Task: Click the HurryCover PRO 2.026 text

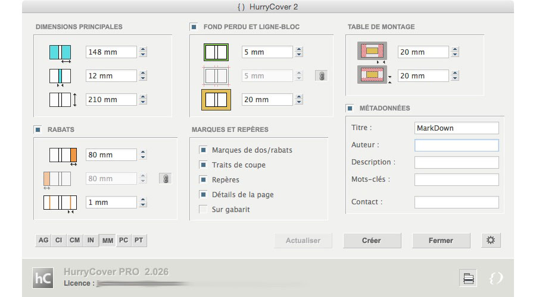Action: click(x=116, y=272)
